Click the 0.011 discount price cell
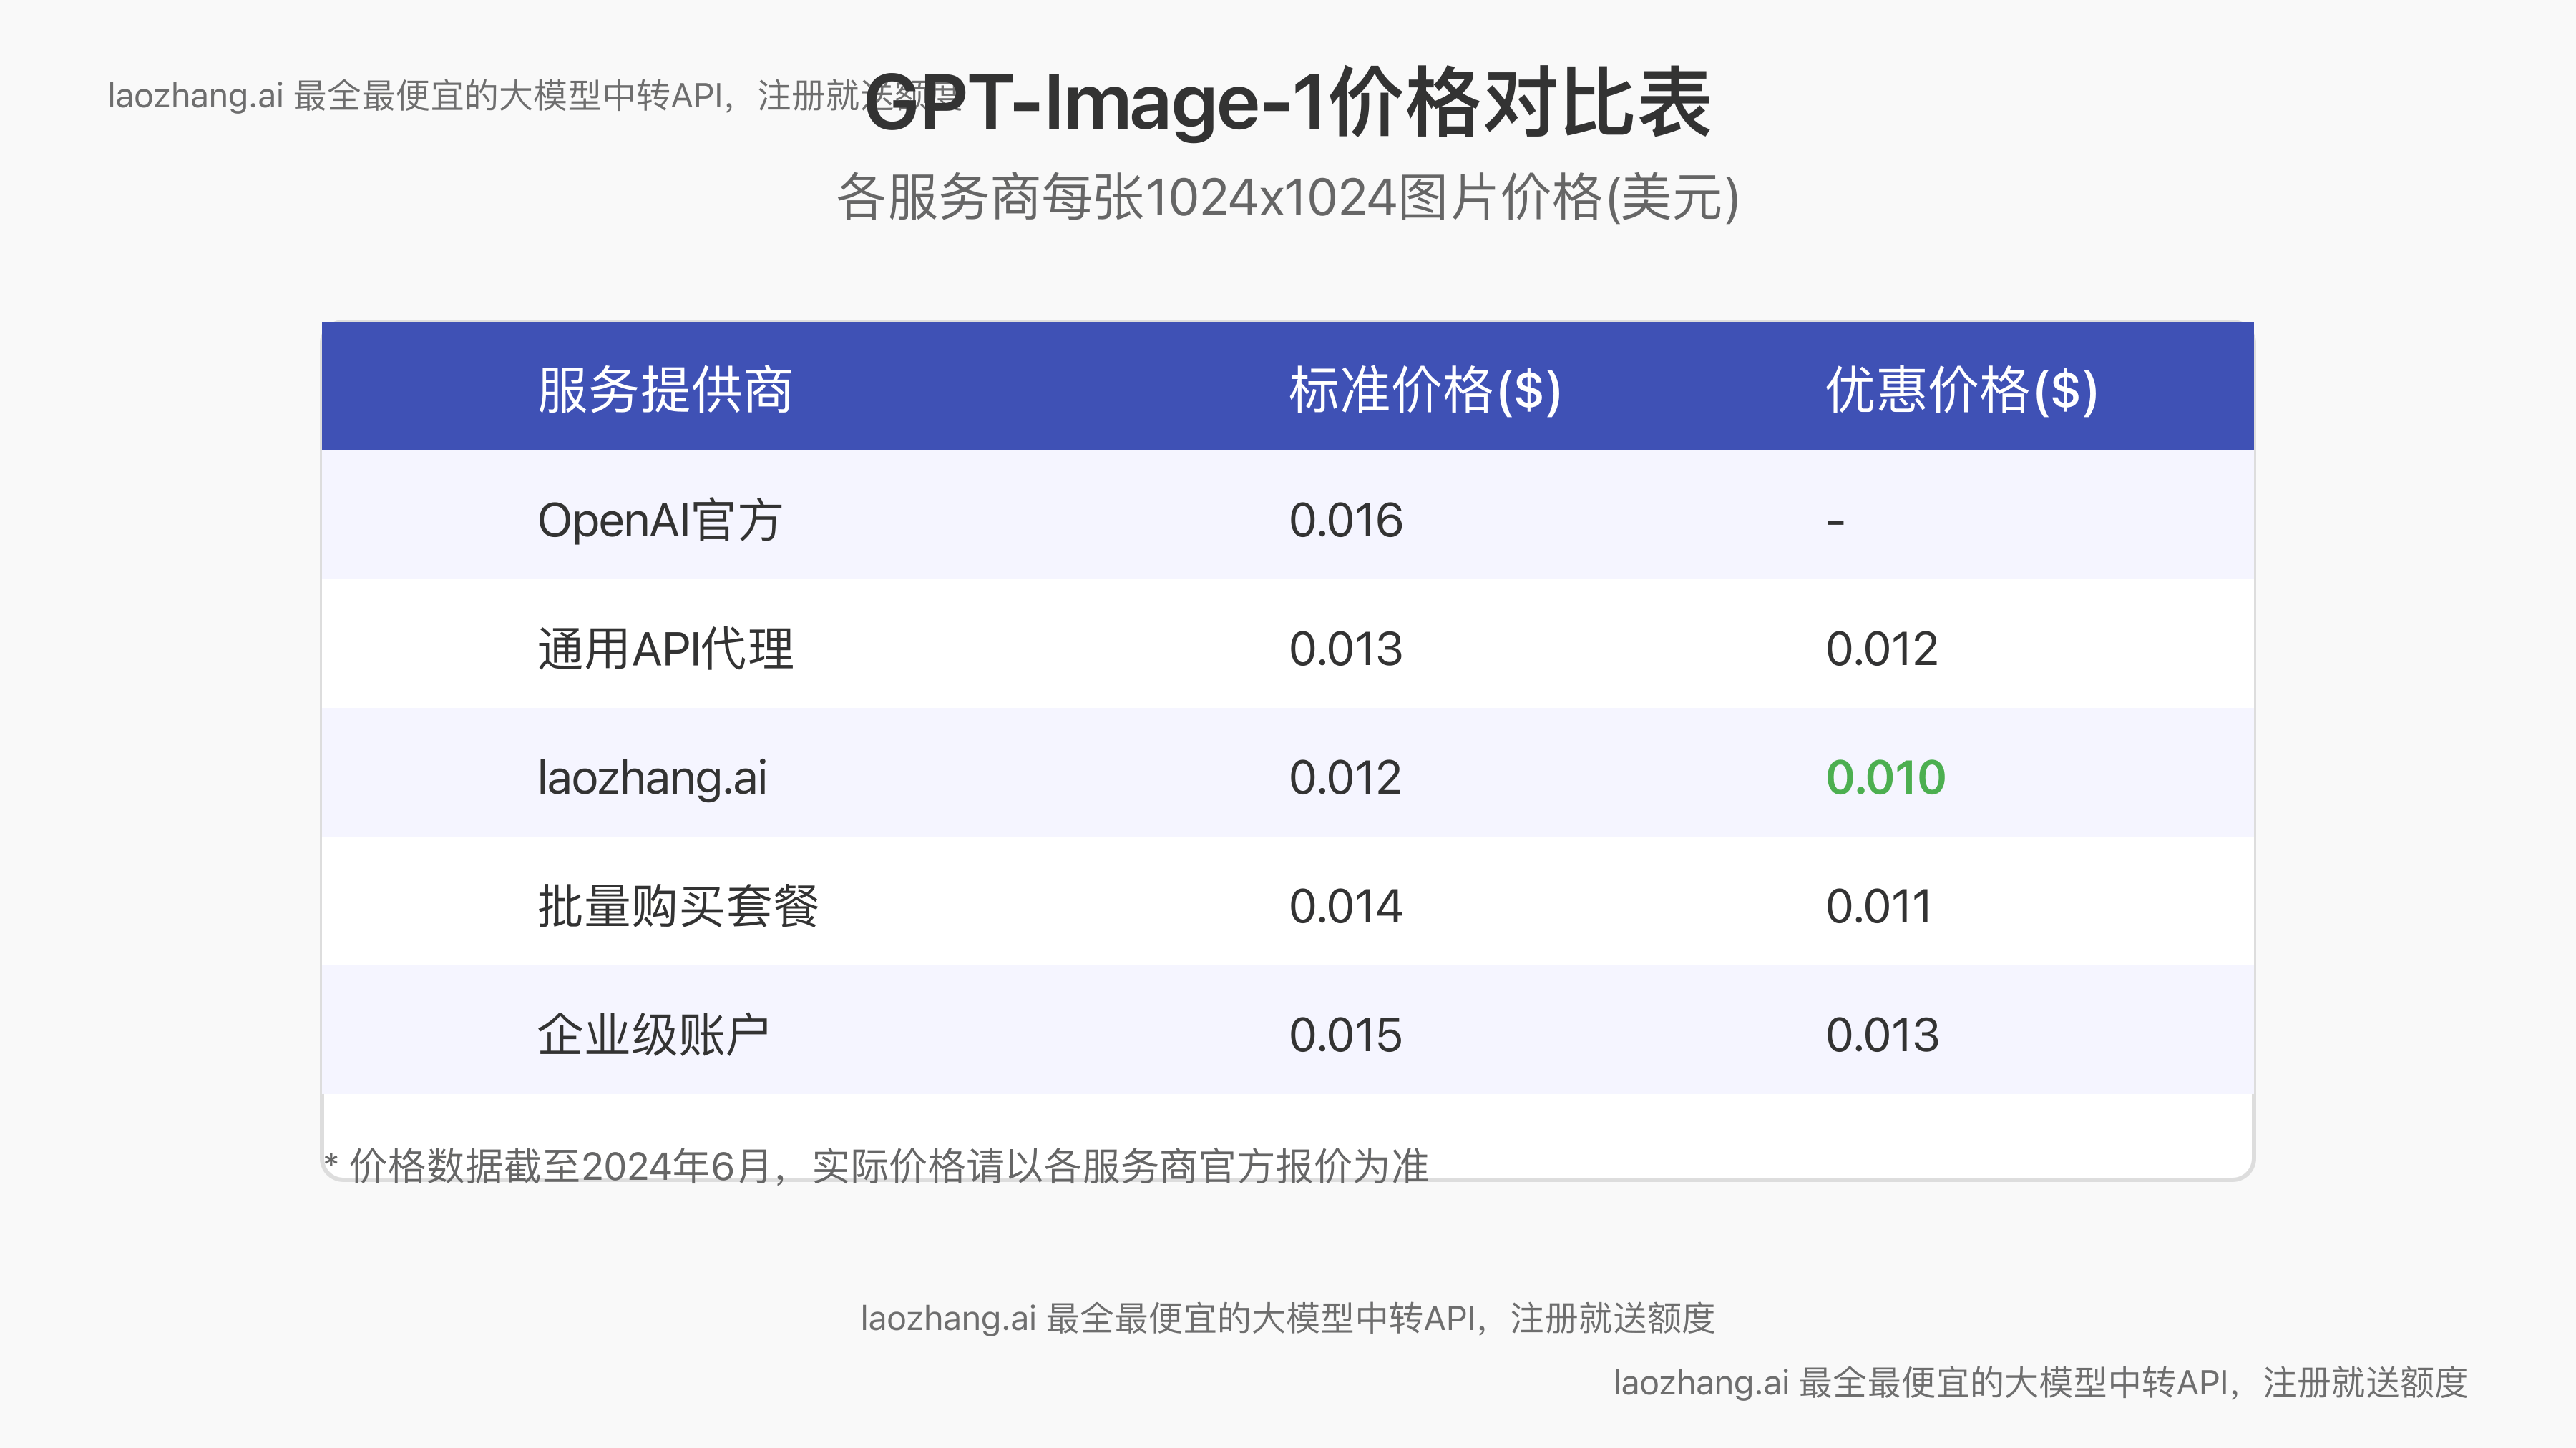The height and width of the screenshot is (1448, 2576). [1878, 907]
